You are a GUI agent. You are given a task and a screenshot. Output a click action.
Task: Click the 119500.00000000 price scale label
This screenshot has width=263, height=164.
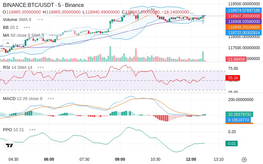coord(244,4)
